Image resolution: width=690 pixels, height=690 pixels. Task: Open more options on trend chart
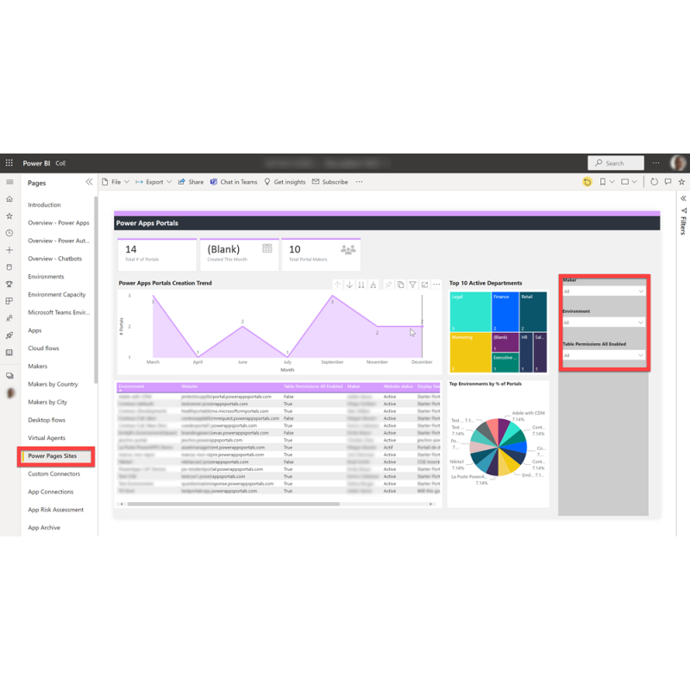[436, 285]
